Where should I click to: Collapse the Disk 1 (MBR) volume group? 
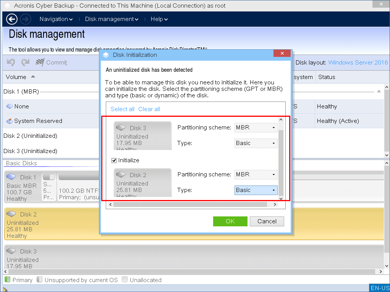(x=379, y=92)
